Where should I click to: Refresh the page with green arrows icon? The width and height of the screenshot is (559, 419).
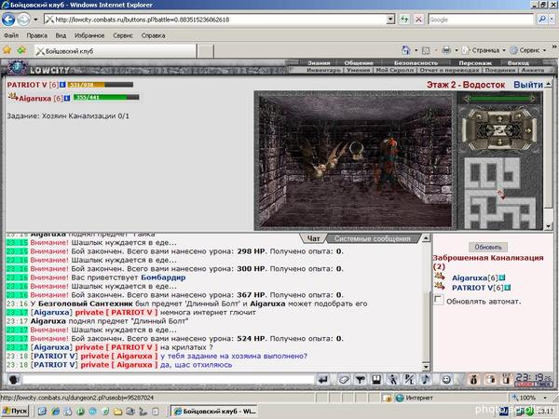click(404, 20)
